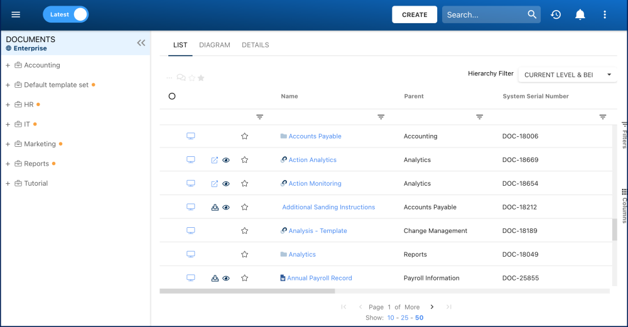628x327 pixels.
Task: Click the CREATE button
Action: (x=414, y=14)
